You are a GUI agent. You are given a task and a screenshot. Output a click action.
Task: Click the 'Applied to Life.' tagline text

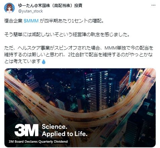tap(64, 134)
